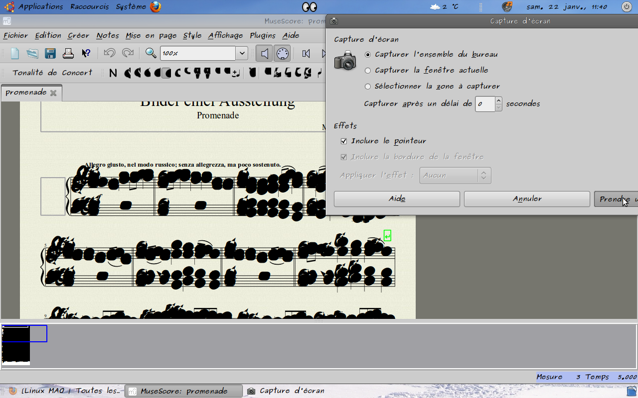This screenshot has width=638, height=398.
Task: Open the Edition menu
Action: 48,35
